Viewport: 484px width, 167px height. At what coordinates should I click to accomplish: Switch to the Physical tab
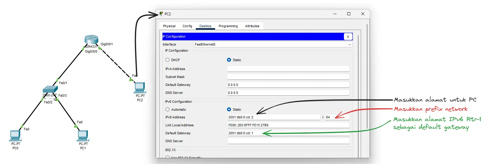click(x=169, y=26)
